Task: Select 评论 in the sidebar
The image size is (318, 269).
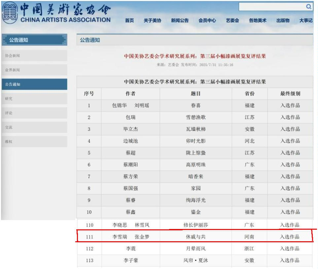Action: point(34,113)
